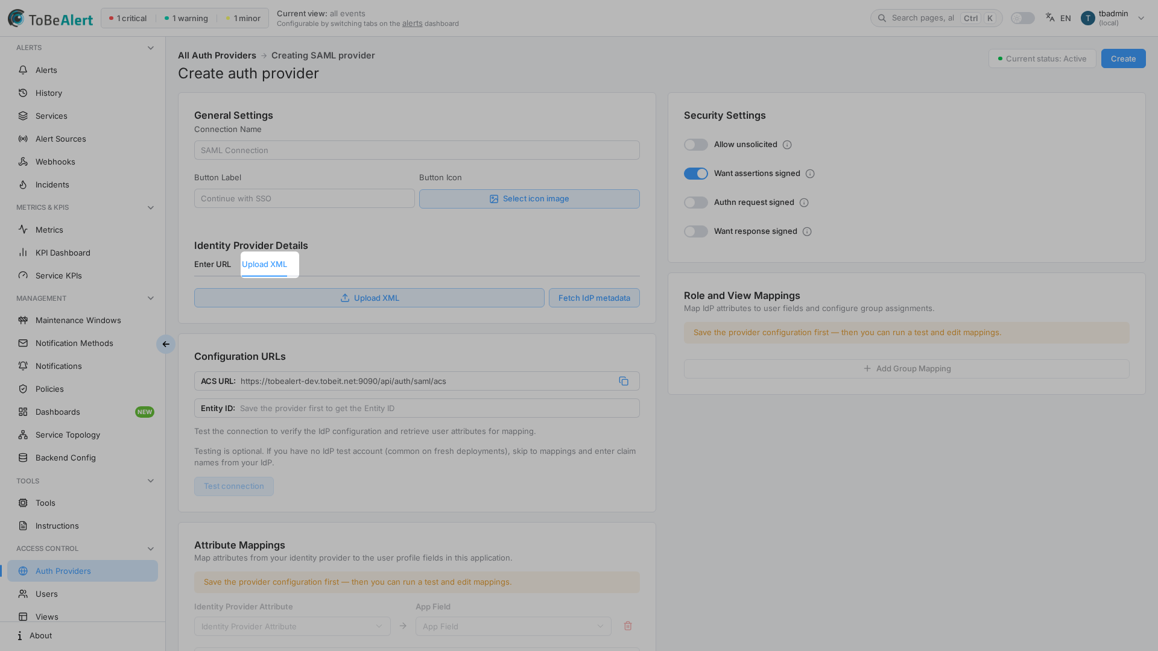The image size is (1158, 651).
Task: Click the ToBeAlert logo
Action: pos(51,18)
